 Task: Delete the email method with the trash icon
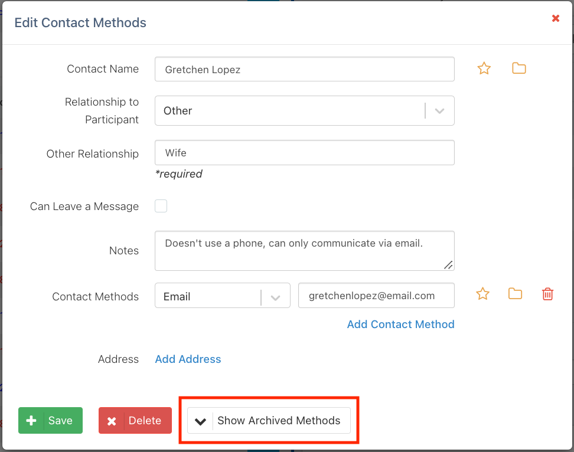coord(547,294)
